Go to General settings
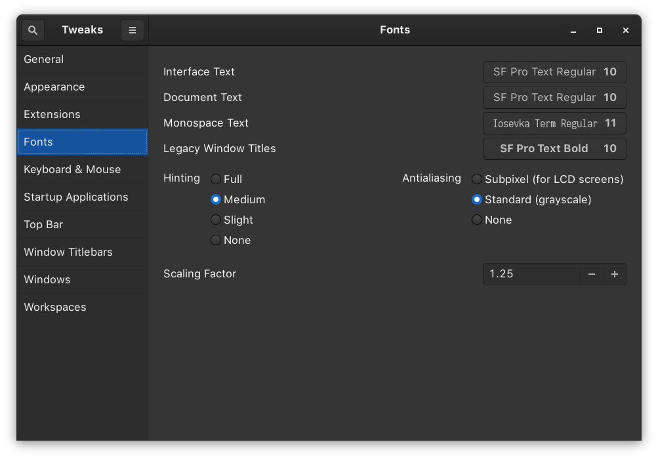Image resolution: width=658 pixels, height=459 pixels. (83, 59)
